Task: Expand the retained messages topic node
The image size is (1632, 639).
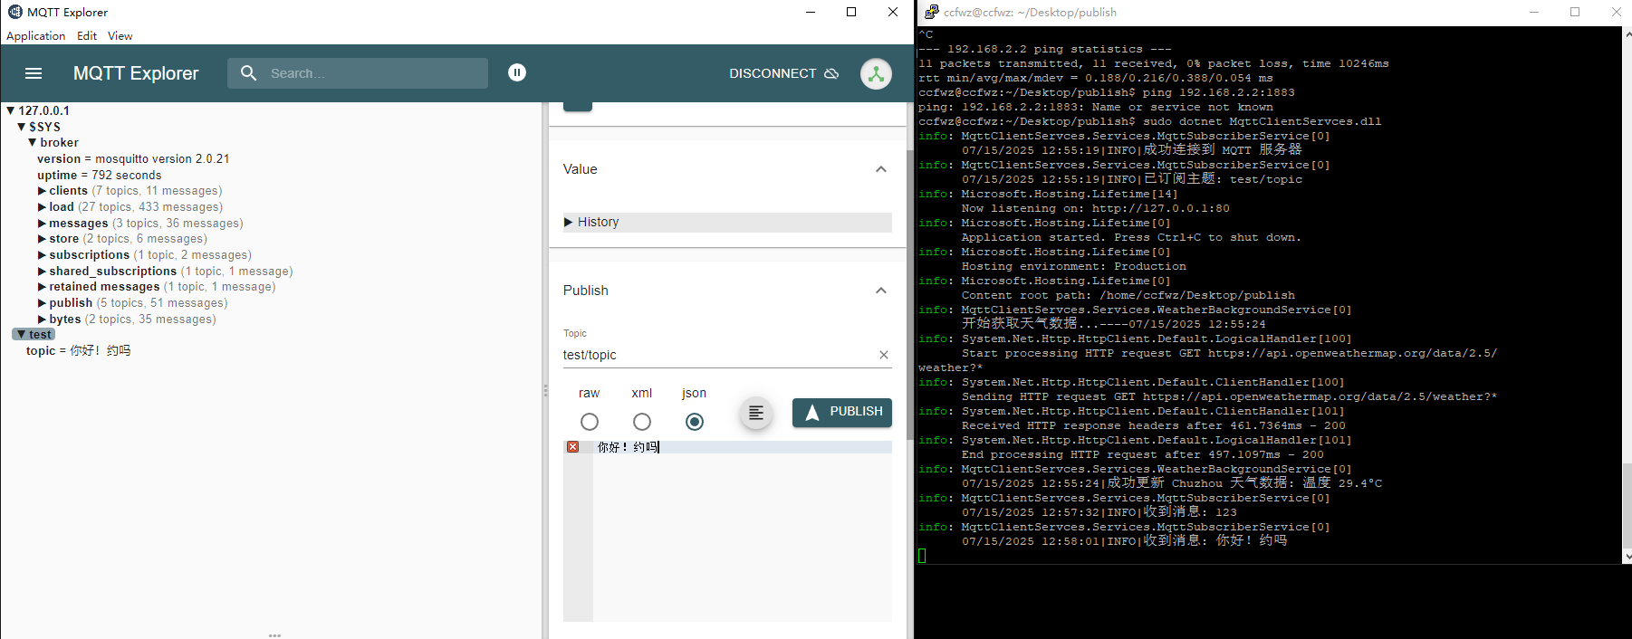Action: (42, 287)
